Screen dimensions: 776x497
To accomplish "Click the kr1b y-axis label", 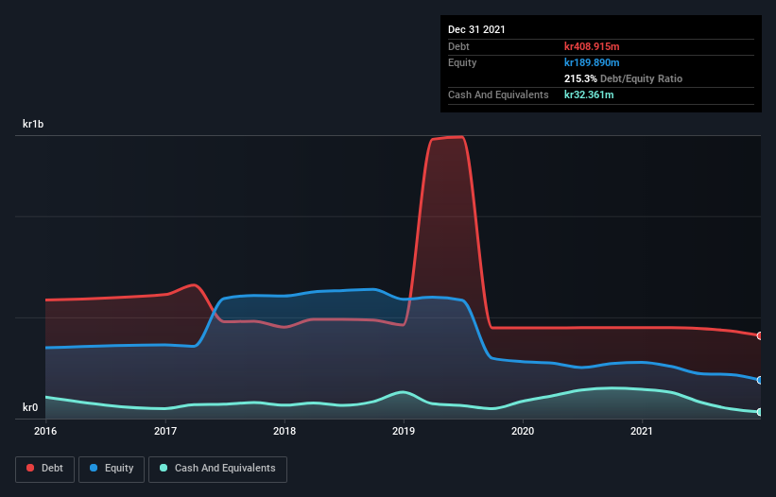I will [33, 124].
